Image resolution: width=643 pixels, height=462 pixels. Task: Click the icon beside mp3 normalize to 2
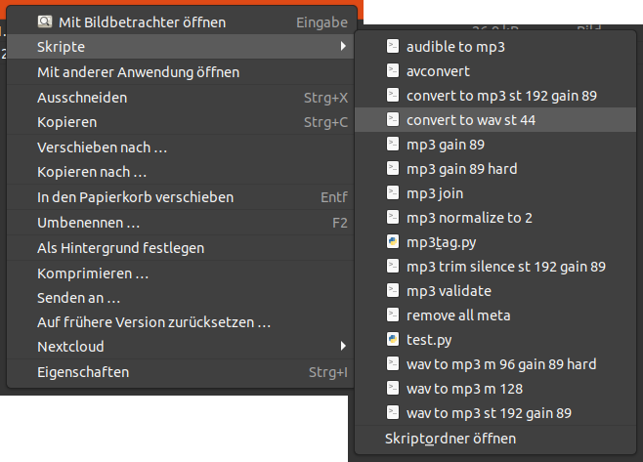[x=393, y=217]
